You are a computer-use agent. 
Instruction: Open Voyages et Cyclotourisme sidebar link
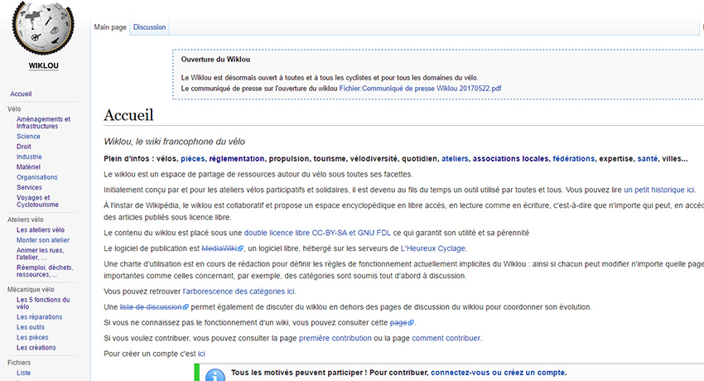38,201
